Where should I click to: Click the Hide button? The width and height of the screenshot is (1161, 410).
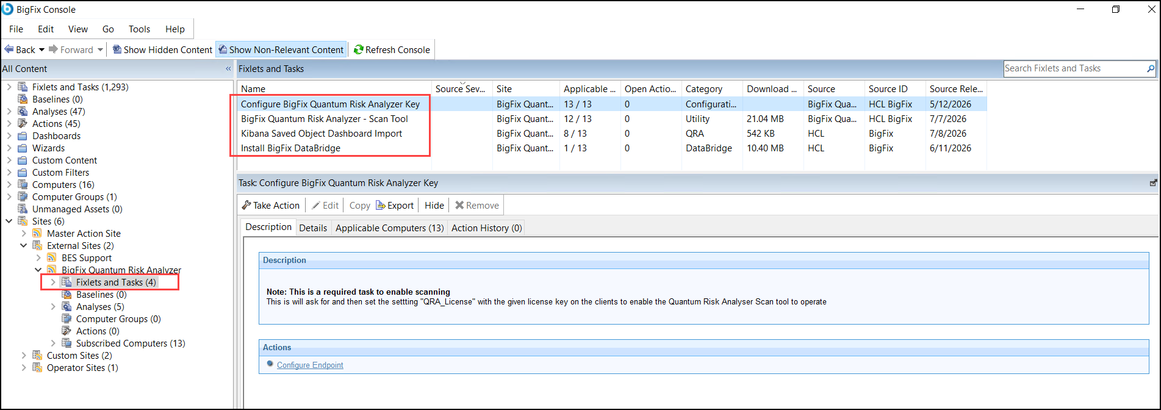434,205
